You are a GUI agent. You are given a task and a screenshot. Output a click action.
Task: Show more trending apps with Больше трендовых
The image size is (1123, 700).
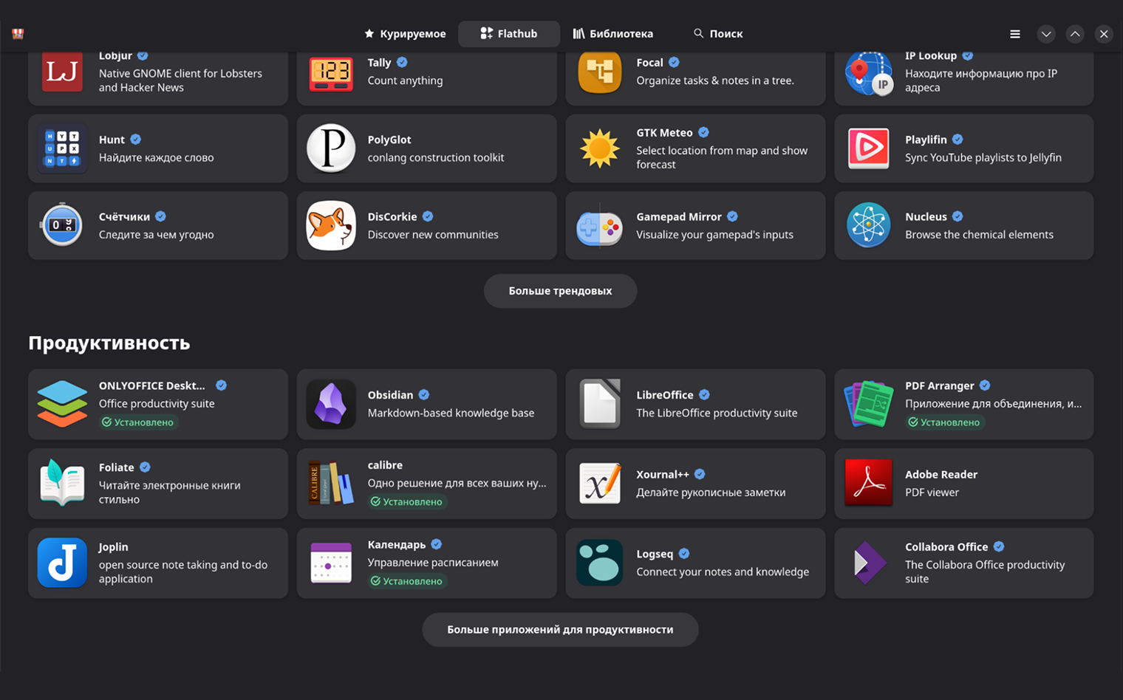(x=560, y=291)
